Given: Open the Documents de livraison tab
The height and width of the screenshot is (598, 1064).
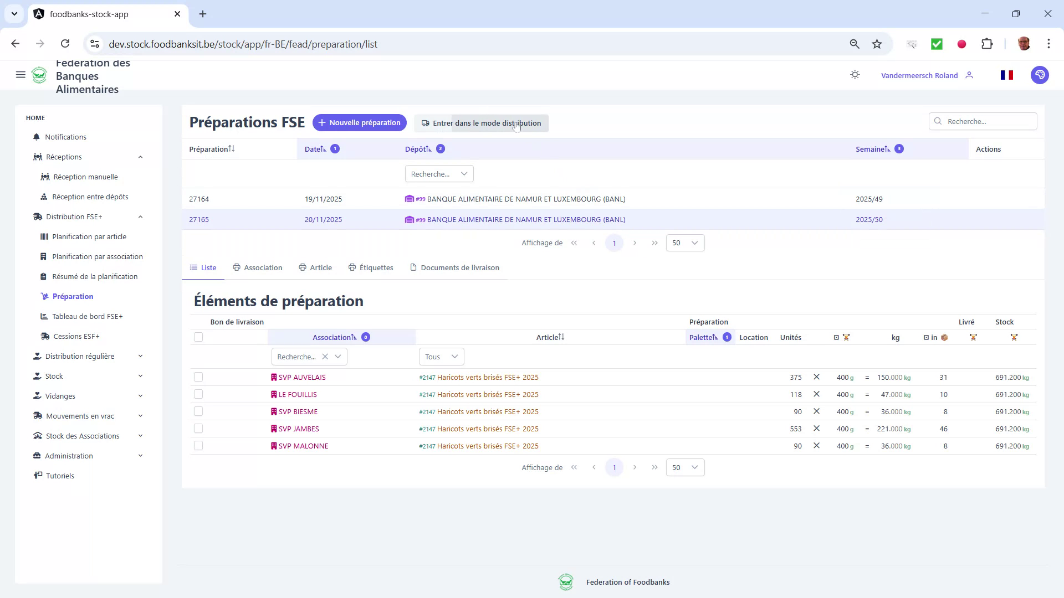Looking at the screenshot, I should (459, 267).
